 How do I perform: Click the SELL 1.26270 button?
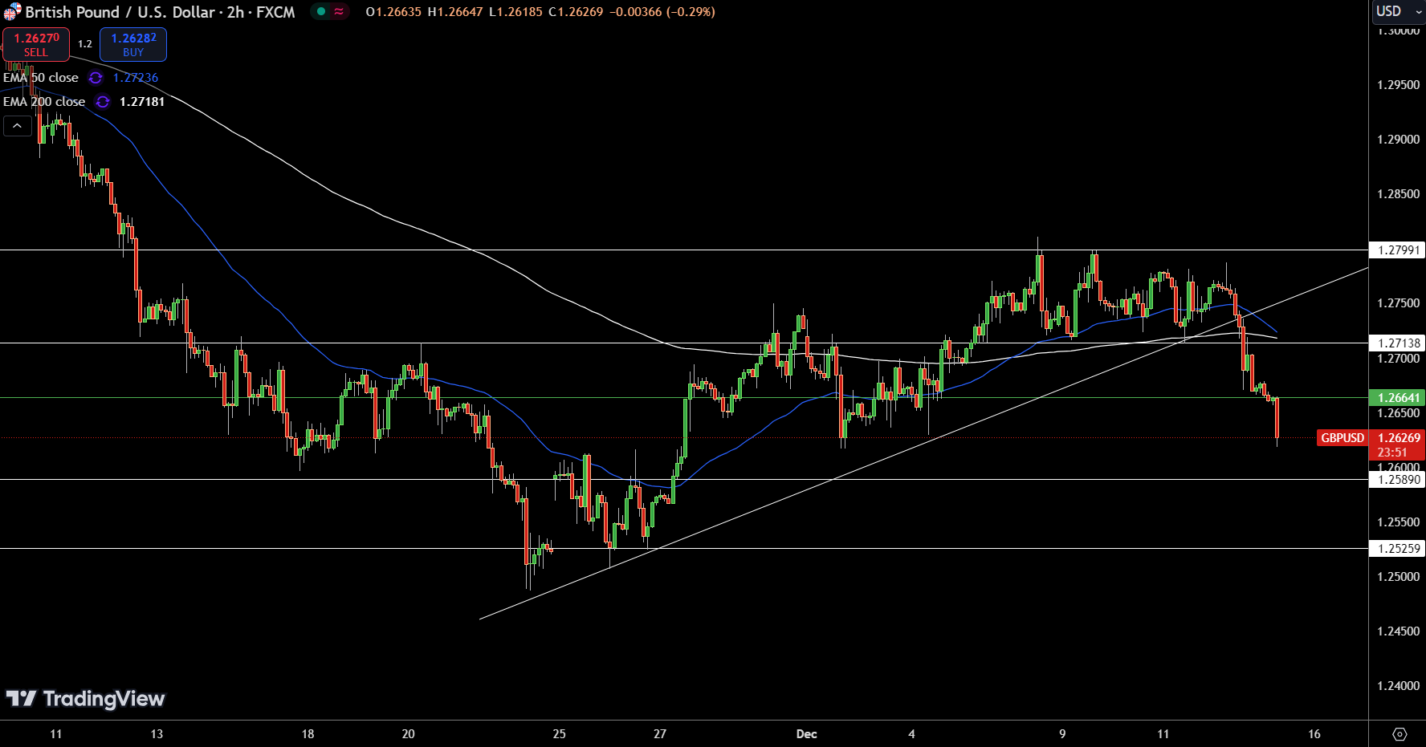click(x=36, y=44)
